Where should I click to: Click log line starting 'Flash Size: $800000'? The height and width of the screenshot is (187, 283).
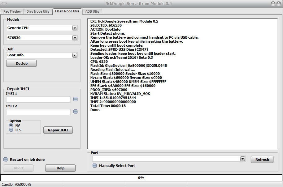tap(125, 74)
